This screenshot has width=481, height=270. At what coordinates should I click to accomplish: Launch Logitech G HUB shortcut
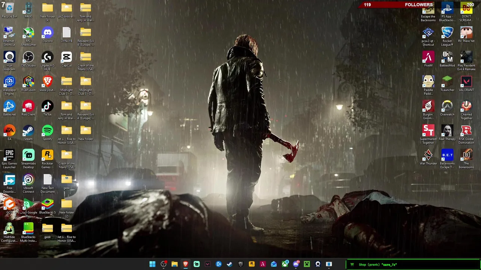point(47,61)
